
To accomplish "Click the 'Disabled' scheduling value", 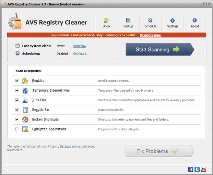I will pos(62,54).
